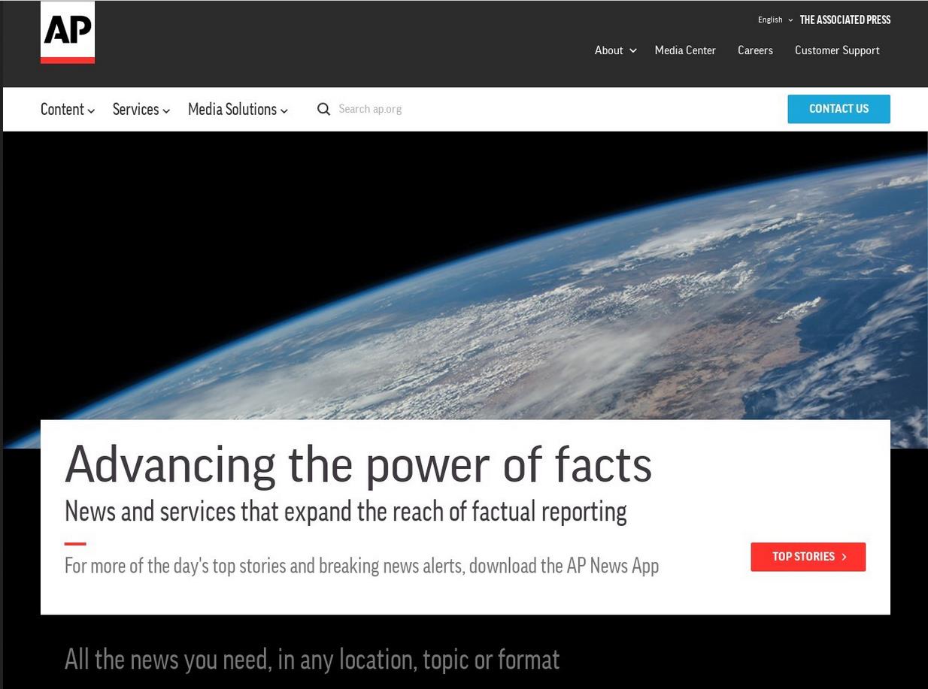Select the red accent bar under the headline
The height and width of the screenshot is (689, 928).
click(73, 543)
